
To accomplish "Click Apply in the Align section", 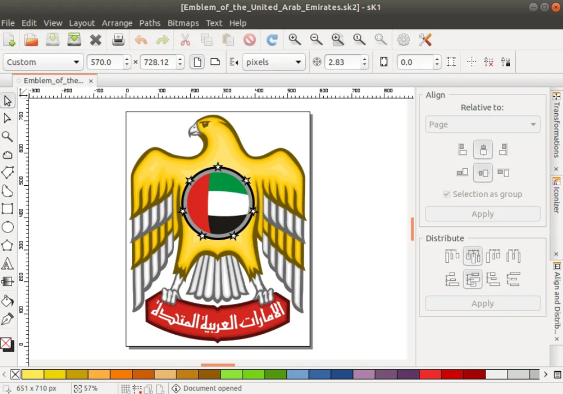I will coord(483,214).
